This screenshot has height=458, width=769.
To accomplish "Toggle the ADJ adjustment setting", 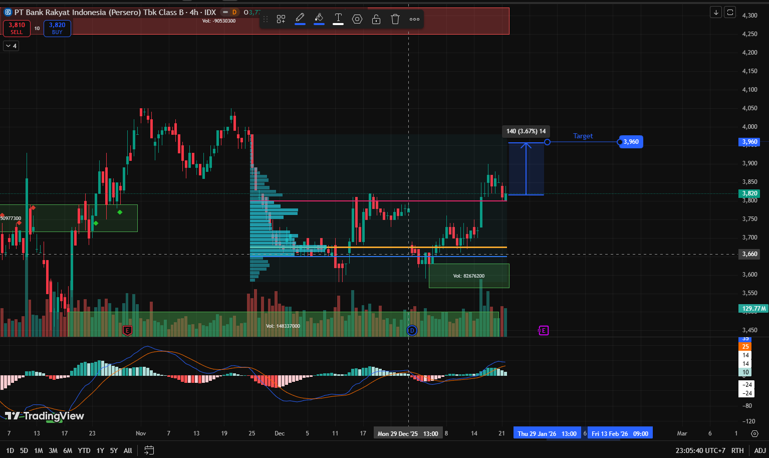I will coord(760,450).
